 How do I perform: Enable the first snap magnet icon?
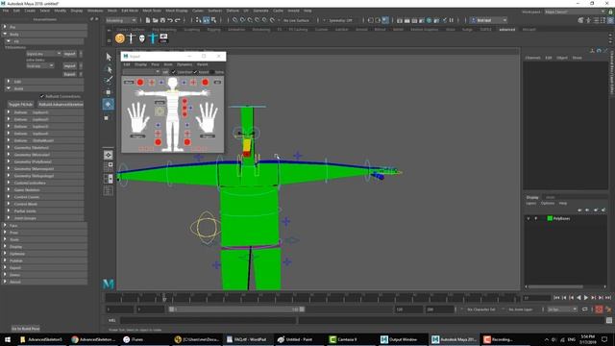[x=234, y=20]
